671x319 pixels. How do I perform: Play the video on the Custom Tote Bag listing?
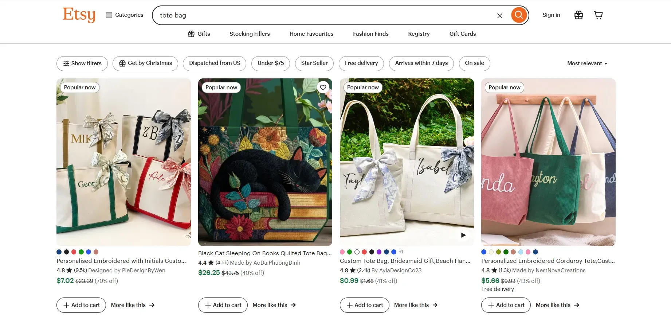tap(463, 235)
